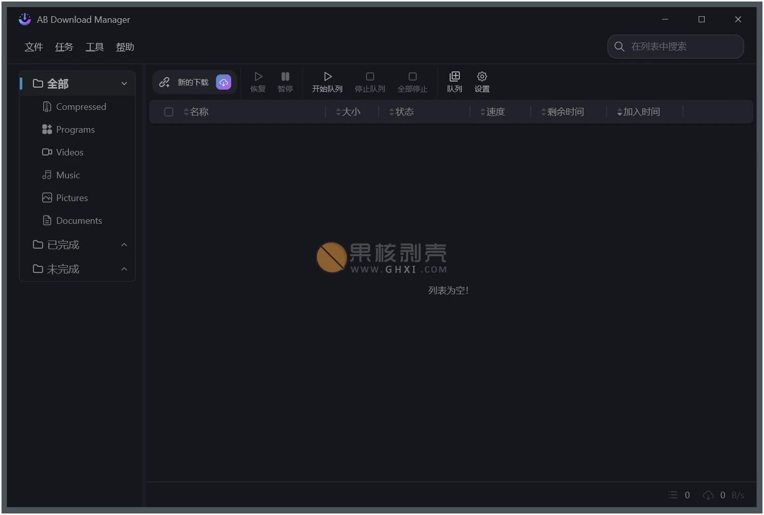
Task: Minimize the AB Download Manager window
Action: (x=665, y=19)
